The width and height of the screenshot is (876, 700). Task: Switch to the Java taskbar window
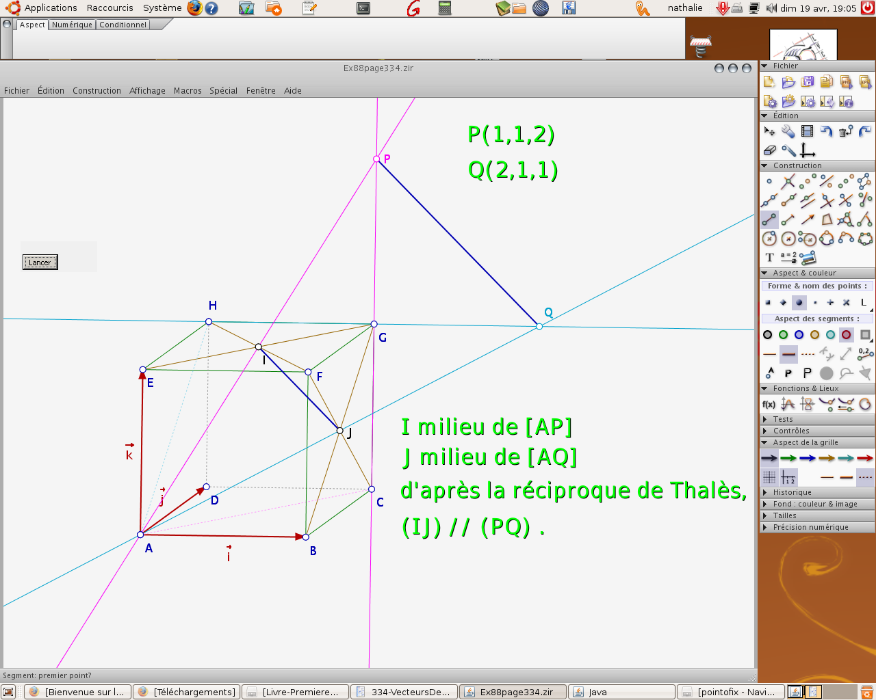597,692
